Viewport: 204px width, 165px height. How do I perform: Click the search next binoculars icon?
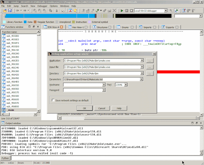point(50,10)
